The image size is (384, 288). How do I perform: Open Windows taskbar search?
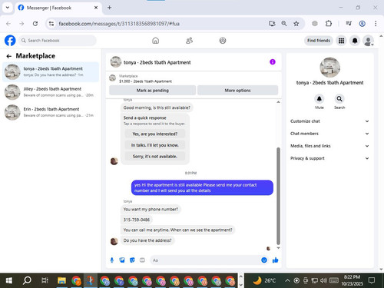[27, 280]
